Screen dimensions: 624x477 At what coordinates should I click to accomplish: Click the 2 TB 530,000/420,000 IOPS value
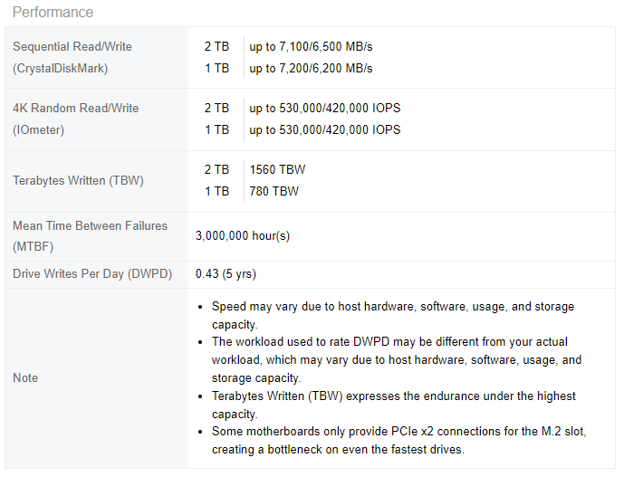(x=324, y=108)
